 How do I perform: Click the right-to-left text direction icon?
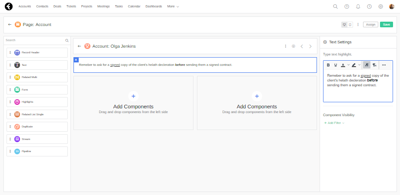coord(374,65)
